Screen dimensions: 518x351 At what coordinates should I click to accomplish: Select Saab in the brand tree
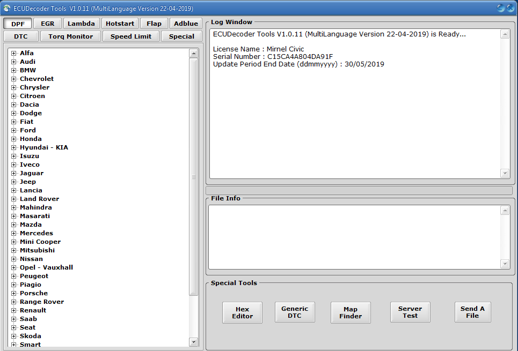28,319
